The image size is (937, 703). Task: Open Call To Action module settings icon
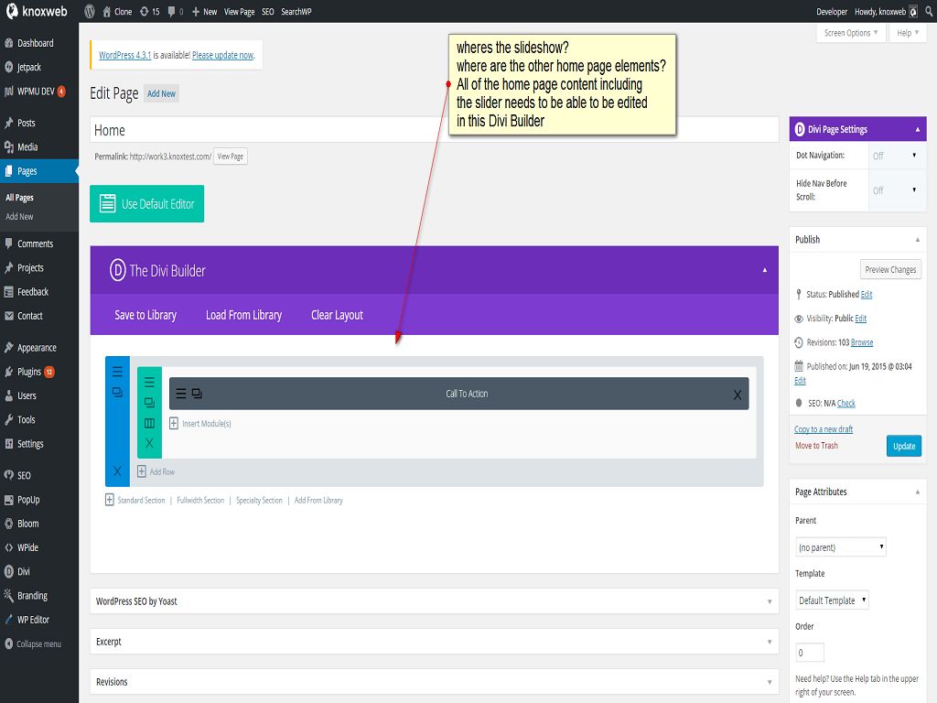point(180,394)
